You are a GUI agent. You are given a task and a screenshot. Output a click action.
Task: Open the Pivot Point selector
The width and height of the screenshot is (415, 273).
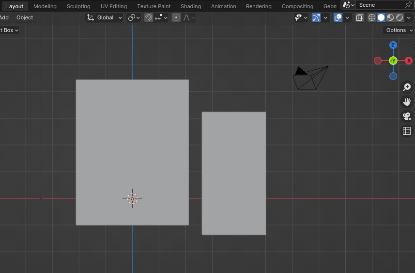point(134,17)
